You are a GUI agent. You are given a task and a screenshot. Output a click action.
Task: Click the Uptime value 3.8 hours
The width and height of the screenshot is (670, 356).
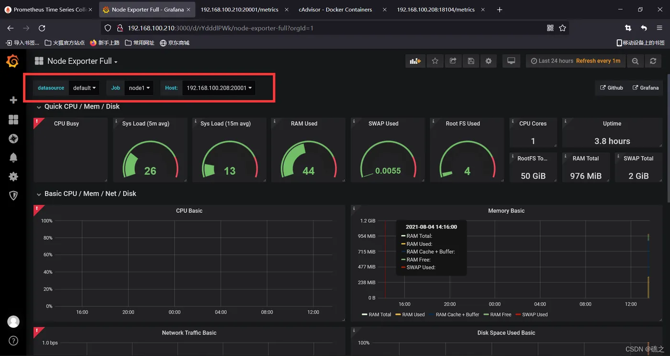click(612, 141)
